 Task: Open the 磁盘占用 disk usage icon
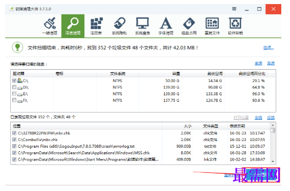coord(189,26)
